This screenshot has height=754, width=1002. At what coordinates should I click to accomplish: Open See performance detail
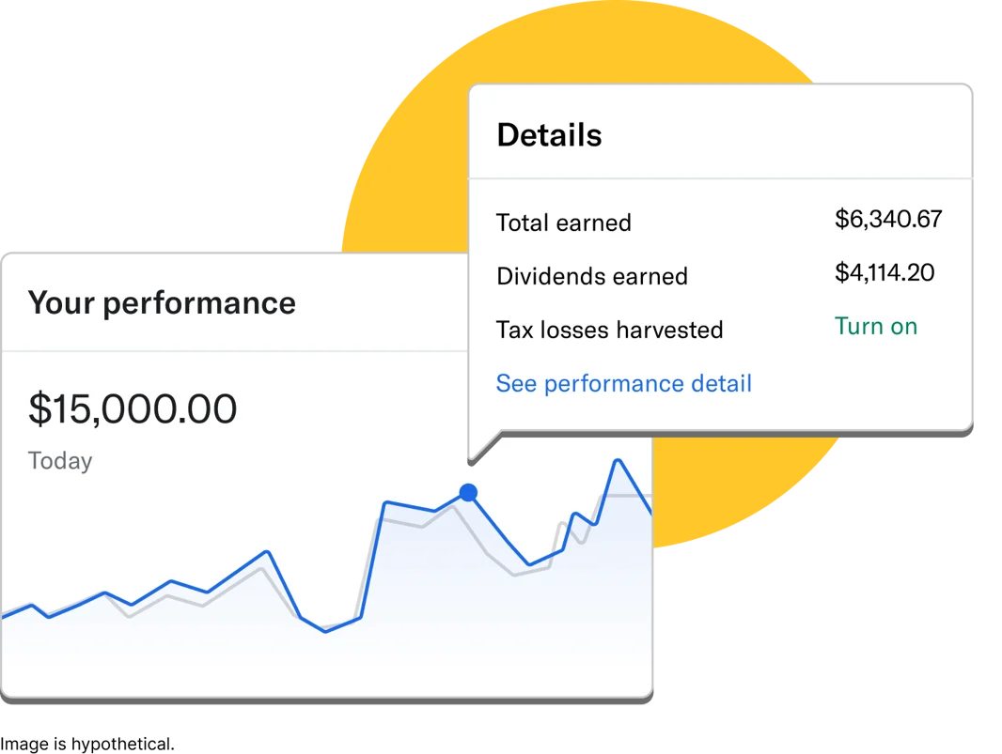(x=623, y=383)
